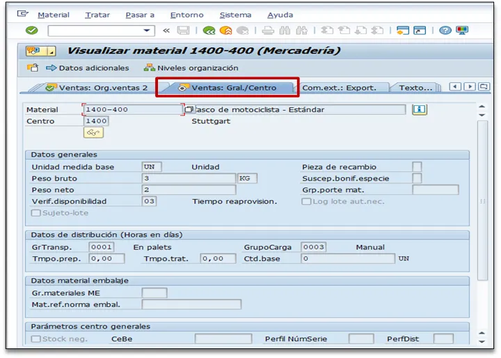Go to First Page icon
Screen dimensions: 501x358
pos(327,31)
